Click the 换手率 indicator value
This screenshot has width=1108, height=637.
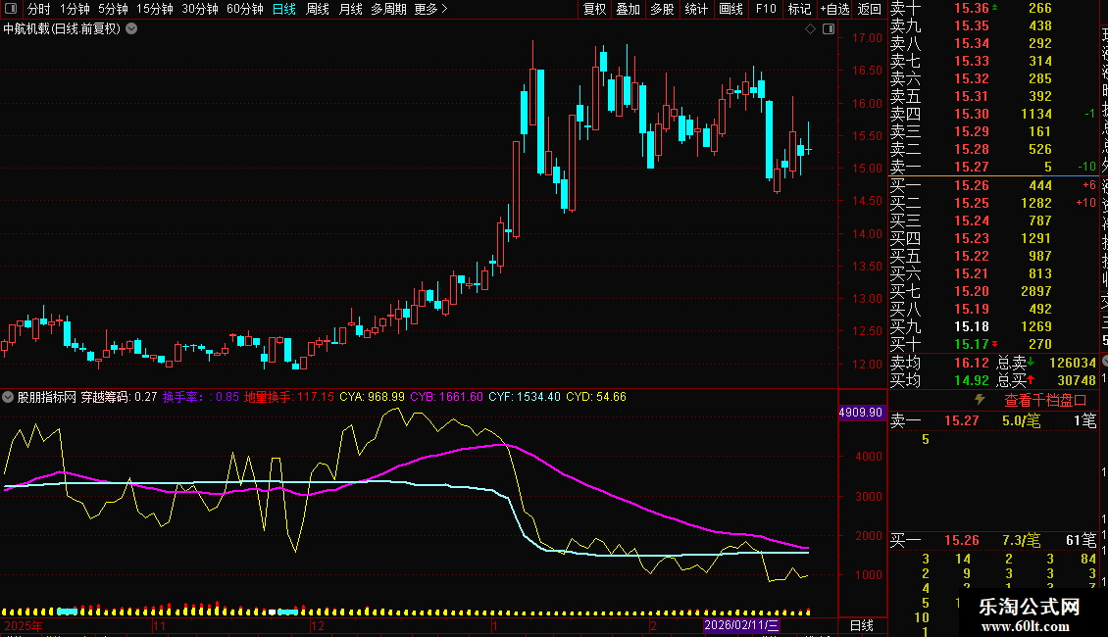click(201, 397)
